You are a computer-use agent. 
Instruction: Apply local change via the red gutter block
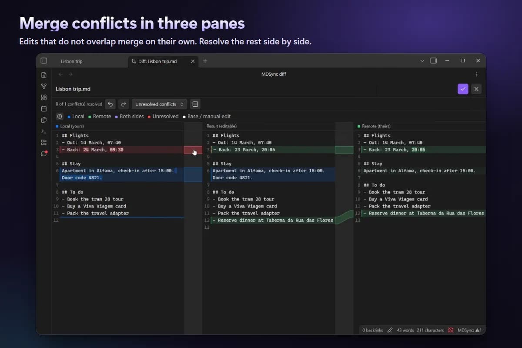193,150
